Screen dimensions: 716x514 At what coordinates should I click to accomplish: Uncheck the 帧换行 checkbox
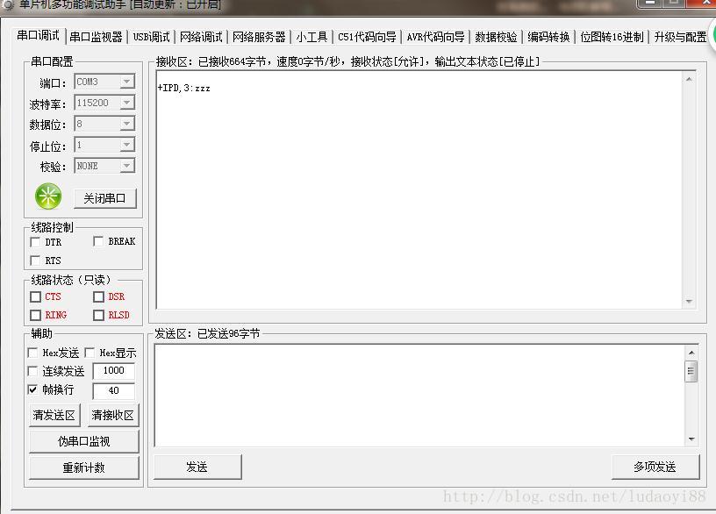point(32,389)
